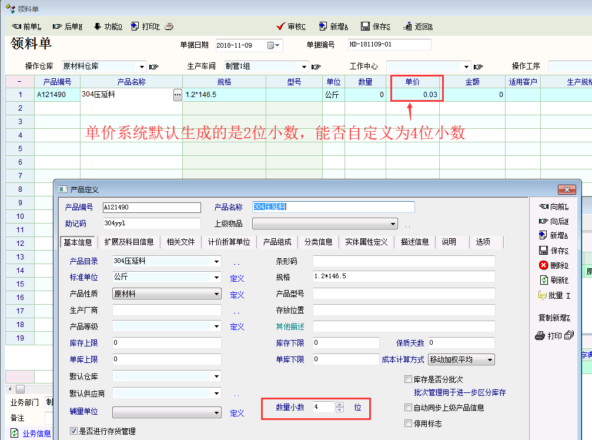Open the 计价折算单位 tab

229,242
